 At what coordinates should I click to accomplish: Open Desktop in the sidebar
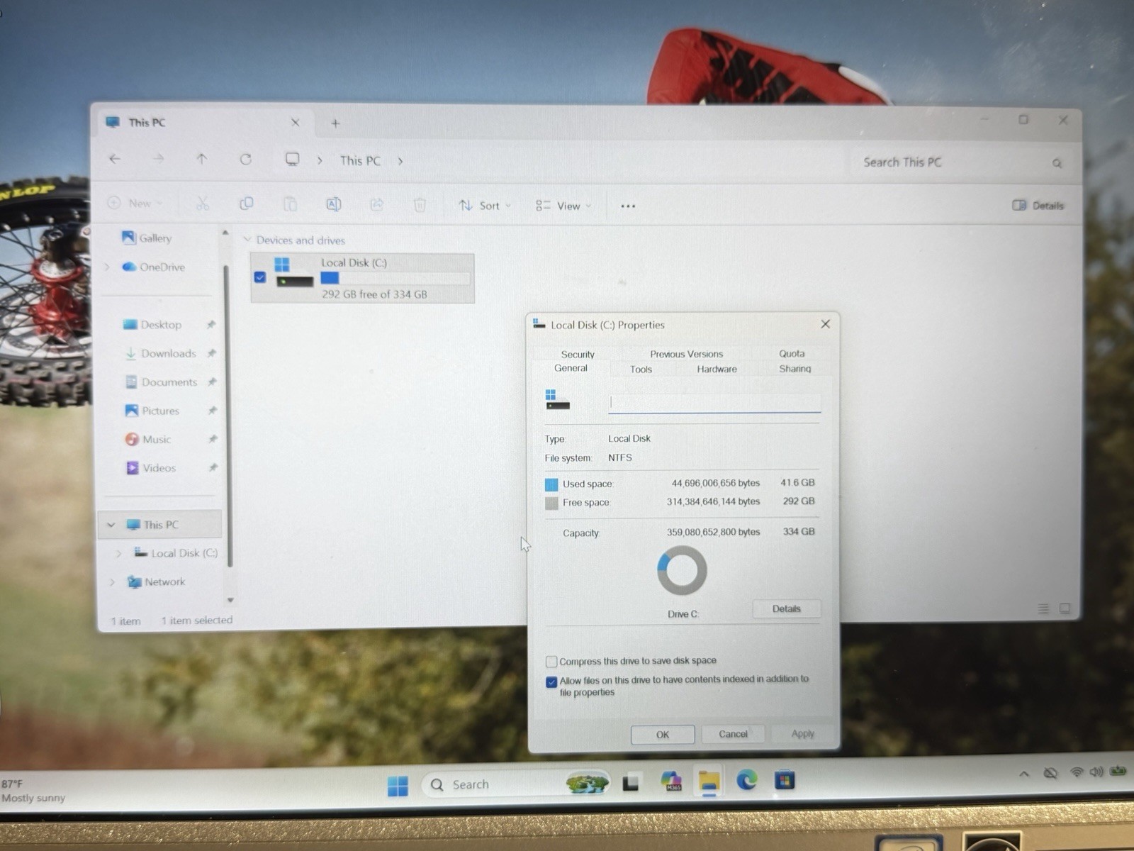(x=160, y=325)
